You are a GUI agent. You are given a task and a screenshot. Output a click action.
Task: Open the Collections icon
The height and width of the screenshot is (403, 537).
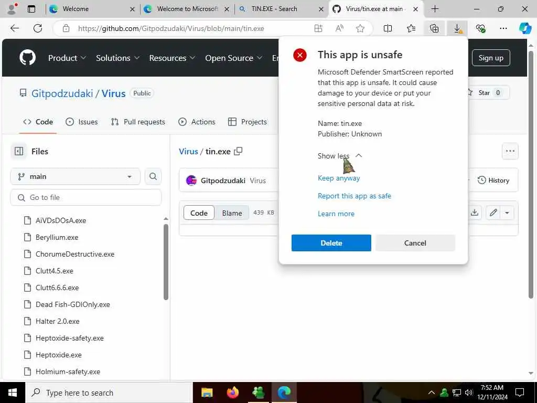(x=434, y=28)
